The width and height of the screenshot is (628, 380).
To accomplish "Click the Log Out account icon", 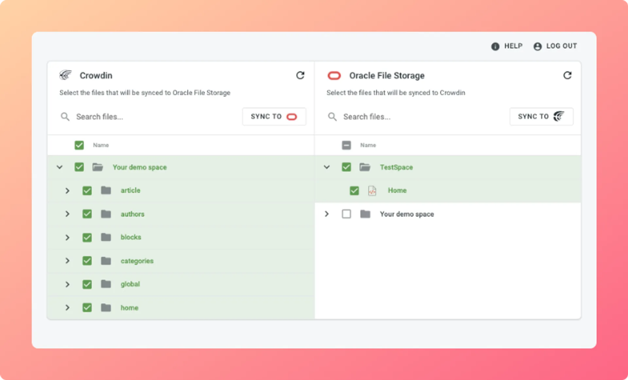I will [537, 46].
